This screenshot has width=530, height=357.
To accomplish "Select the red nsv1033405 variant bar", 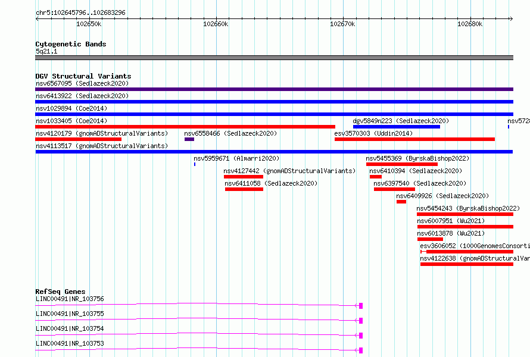I will point(185,127).
